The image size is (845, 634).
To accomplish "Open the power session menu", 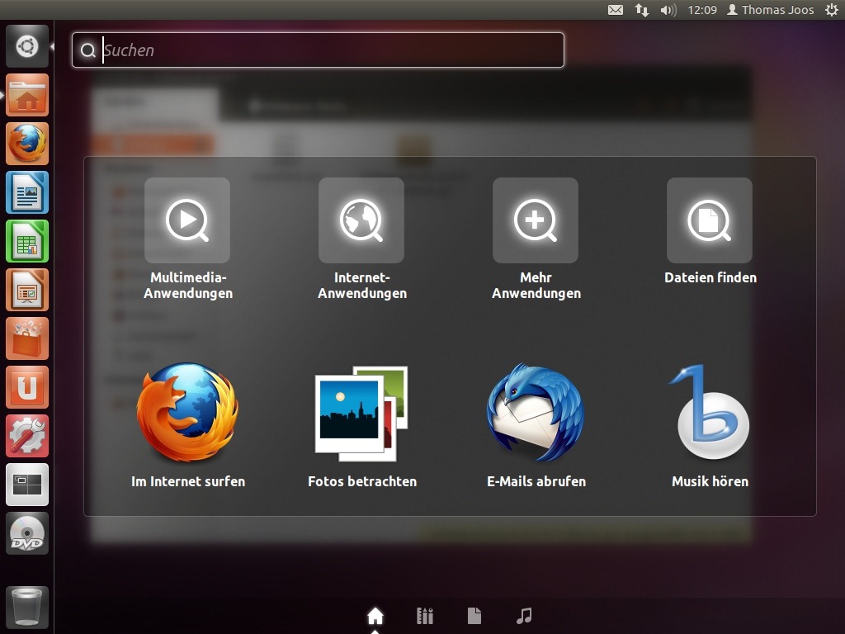I will (830, 10).
